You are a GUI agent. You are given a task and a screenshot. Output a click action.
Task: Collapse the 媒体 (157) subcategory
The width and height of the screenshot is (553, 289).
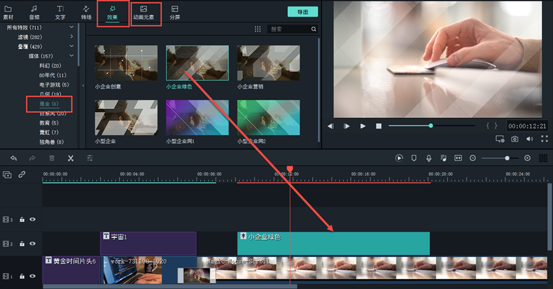(72, 55)
